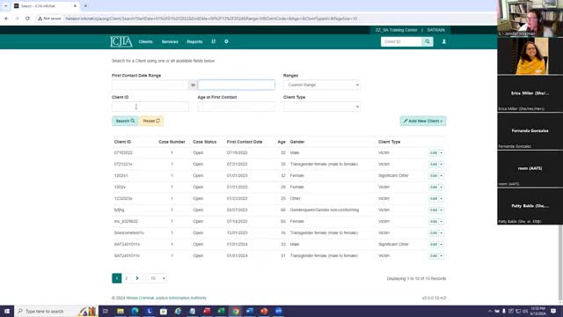Expand Edit arrow for client SAT2401011v
The height and width of the screenshot is (317, 563).
point(442,256)
